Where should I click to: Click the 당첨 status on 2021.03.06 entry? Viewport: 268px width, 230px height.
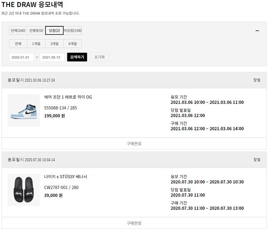point(257,80)
